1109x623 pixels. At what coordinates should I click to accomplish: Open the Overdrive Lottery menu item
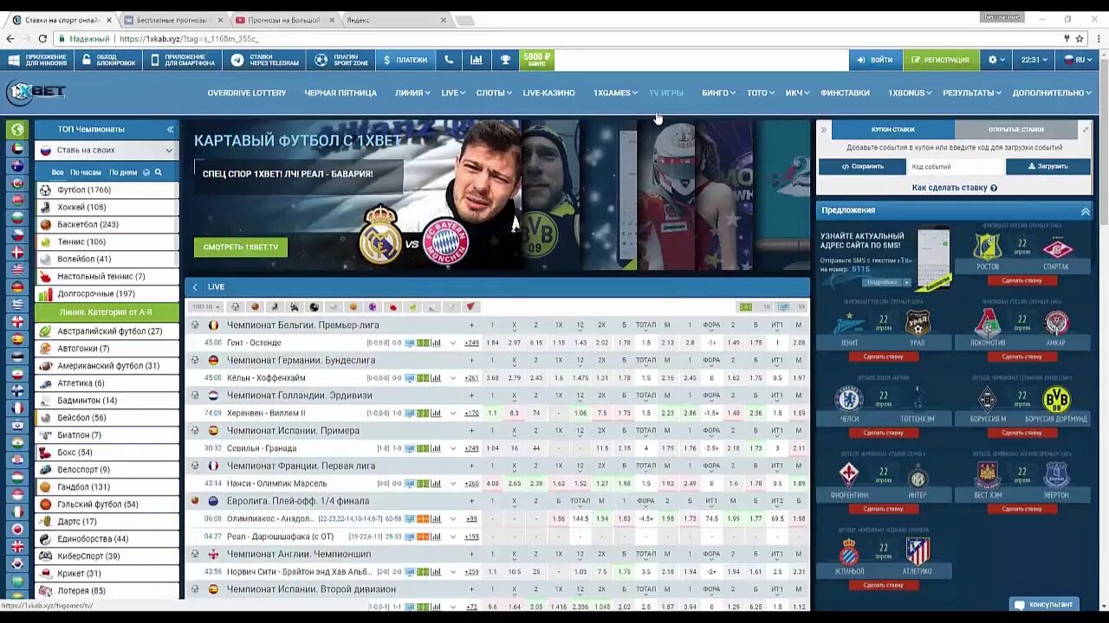click(x=246, y=93)
